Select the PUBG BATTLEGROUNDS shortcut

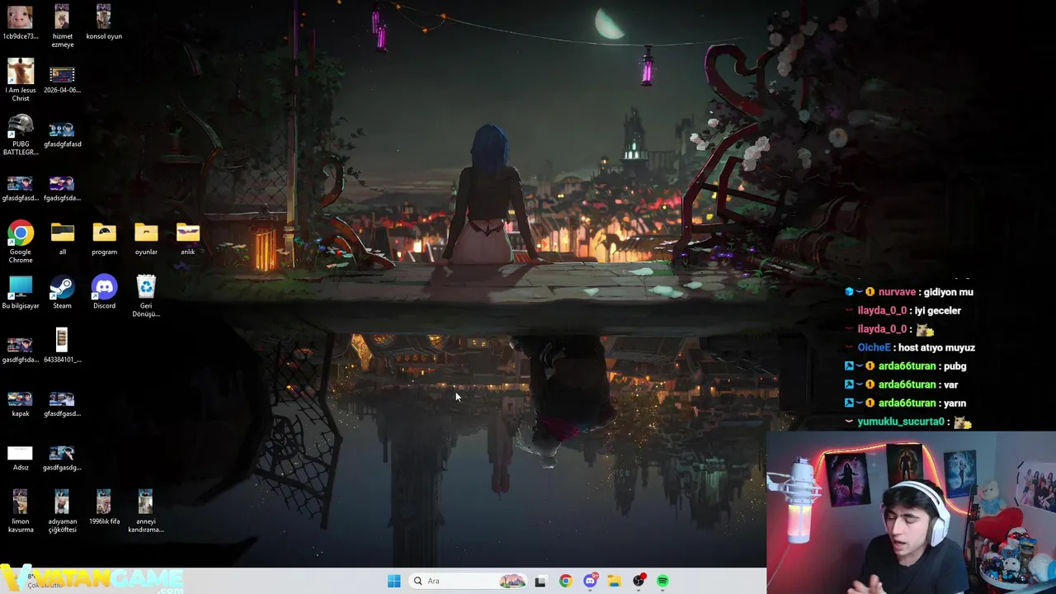coord(21,134)
